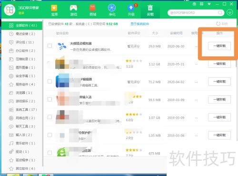
Task: Click the 6.6分 rating score
Action: [129, 120]
